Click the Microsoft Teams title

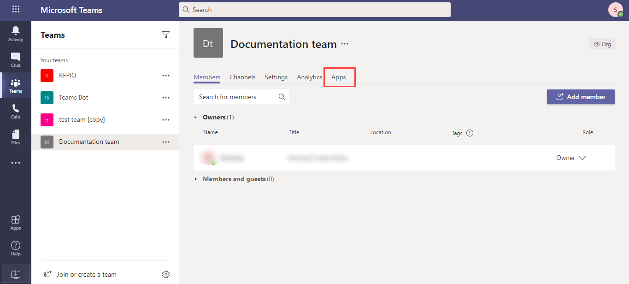point(71,10)
